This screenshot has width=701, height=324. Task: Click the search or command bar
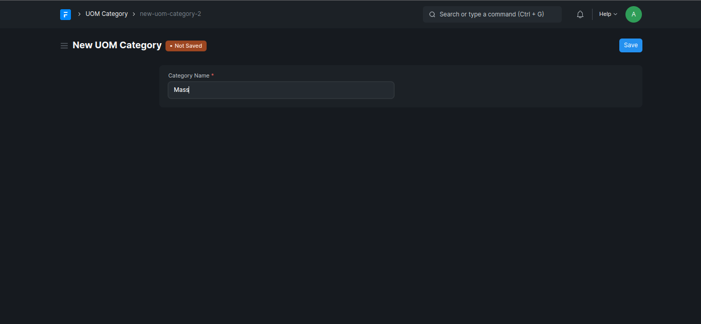(492, 14)
